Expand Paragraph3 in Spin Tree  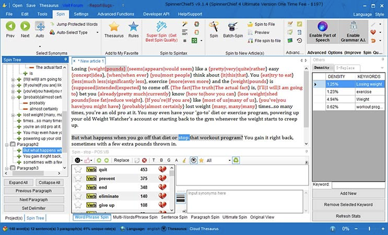[x=7, y=168]
